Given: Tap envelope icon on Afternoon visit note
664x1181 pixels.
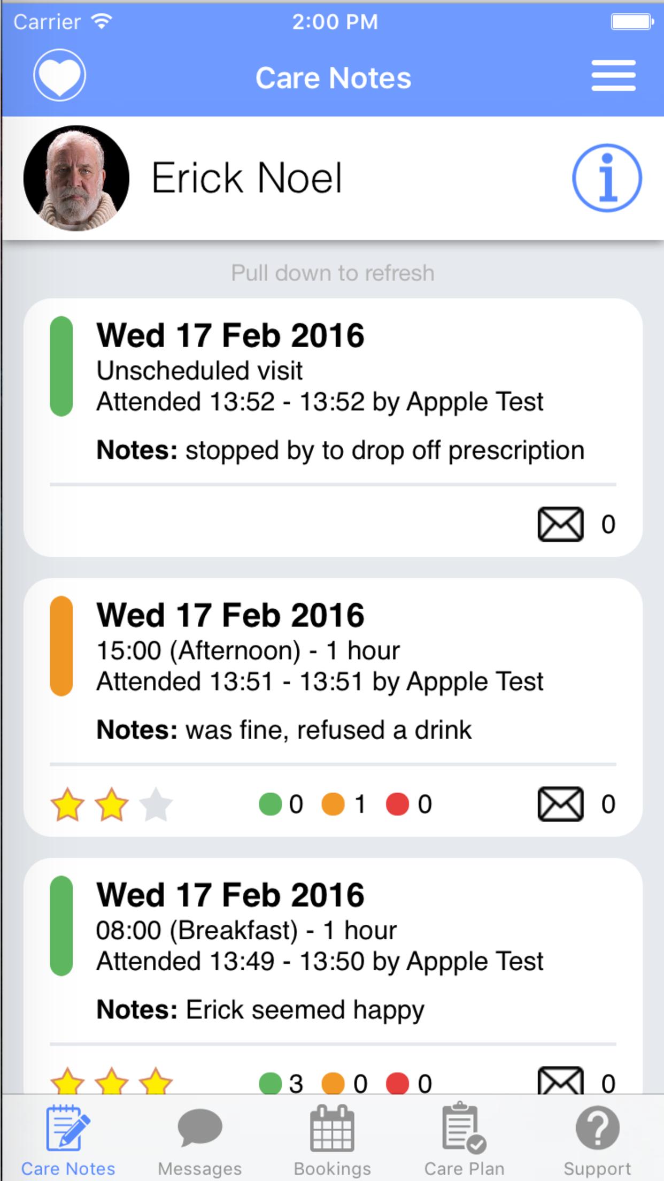Looking at the screenshot, I should pyautogui.click(x=560, y=804).
